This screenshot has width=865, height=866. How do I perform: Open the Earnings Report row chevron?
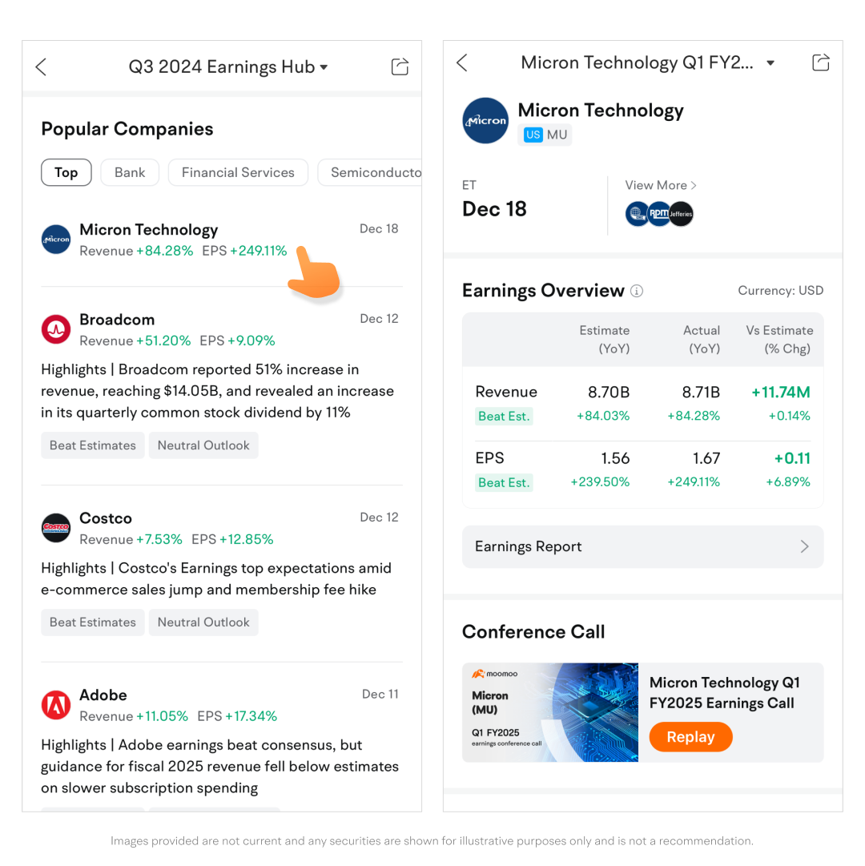click(804, 546)
